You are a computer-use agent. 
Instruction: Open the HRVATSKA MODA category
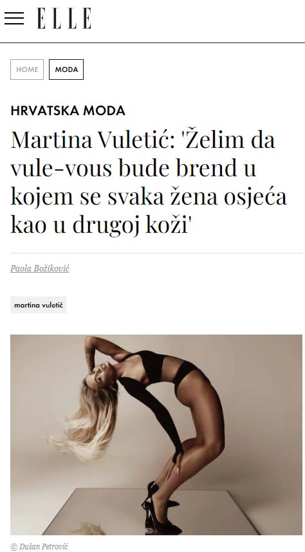click(x=68, y=111)
